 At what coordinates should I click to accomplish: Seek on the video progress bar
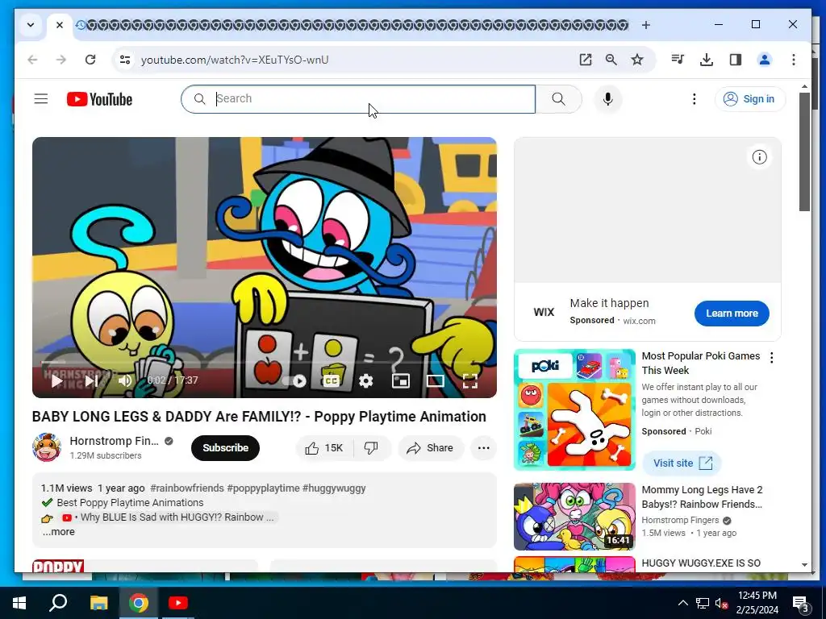tap(265, 362)
